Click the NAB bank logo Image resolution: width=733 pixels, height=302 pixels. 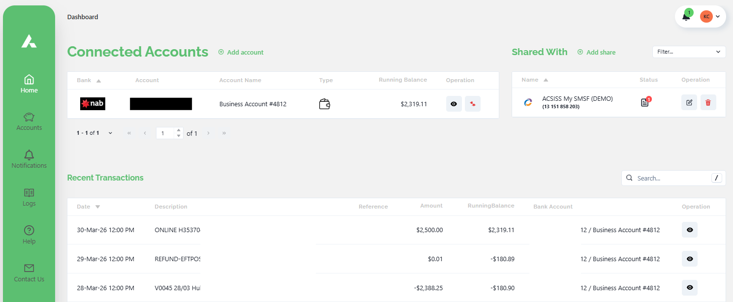(92, 104)
